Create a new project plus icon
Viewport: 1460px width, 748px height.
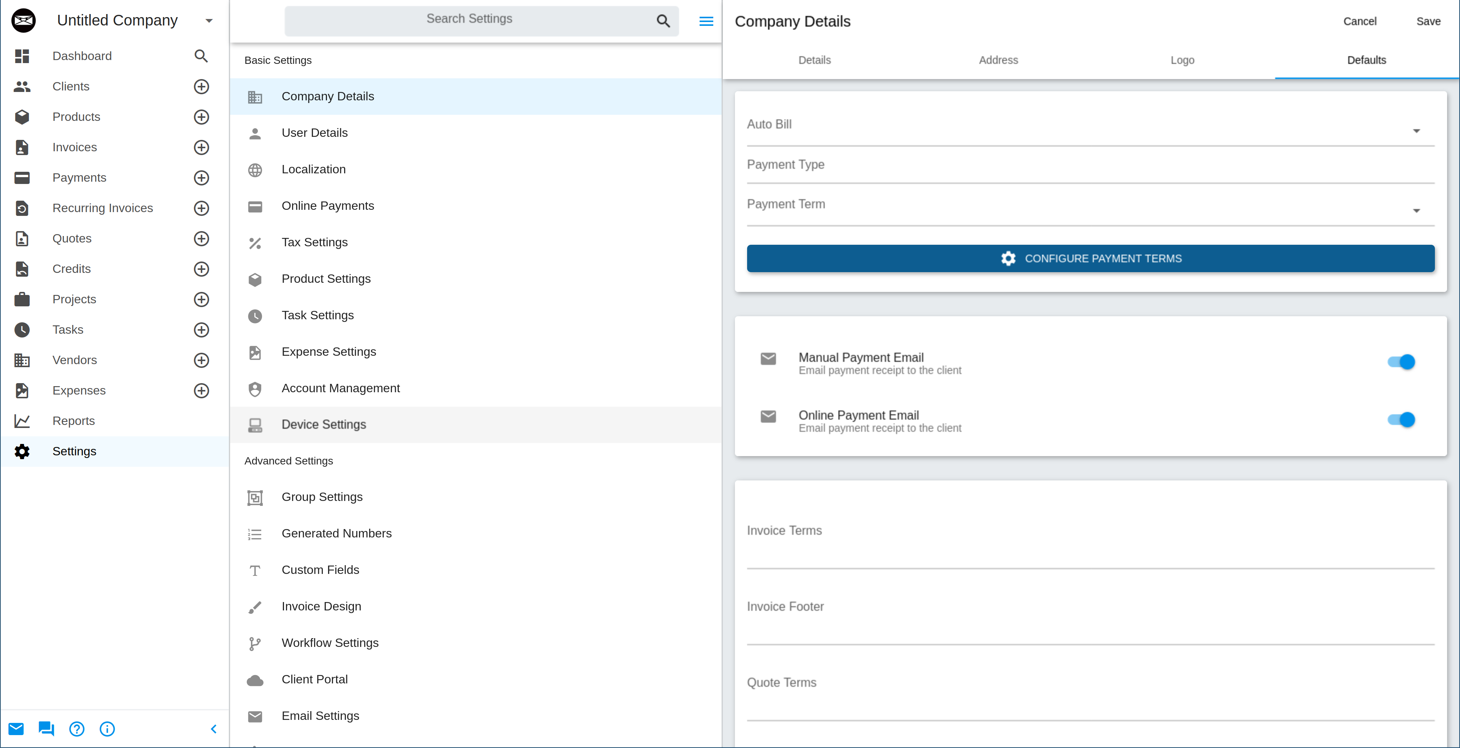click(x=201, y=299)
